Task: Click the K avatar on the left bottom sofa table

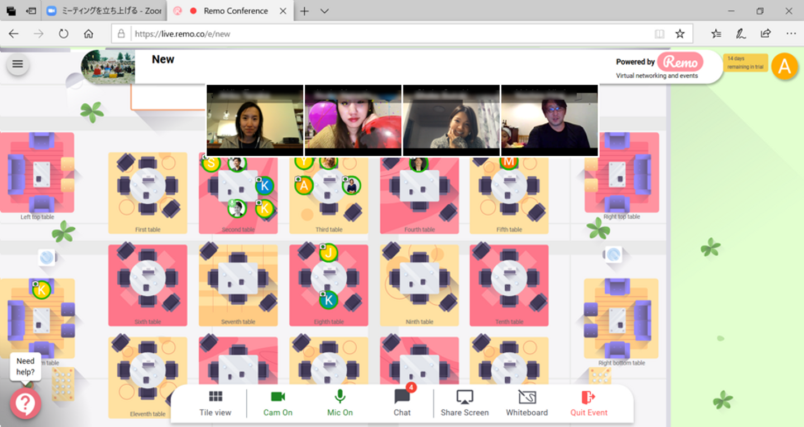Action: pos(41,290)
